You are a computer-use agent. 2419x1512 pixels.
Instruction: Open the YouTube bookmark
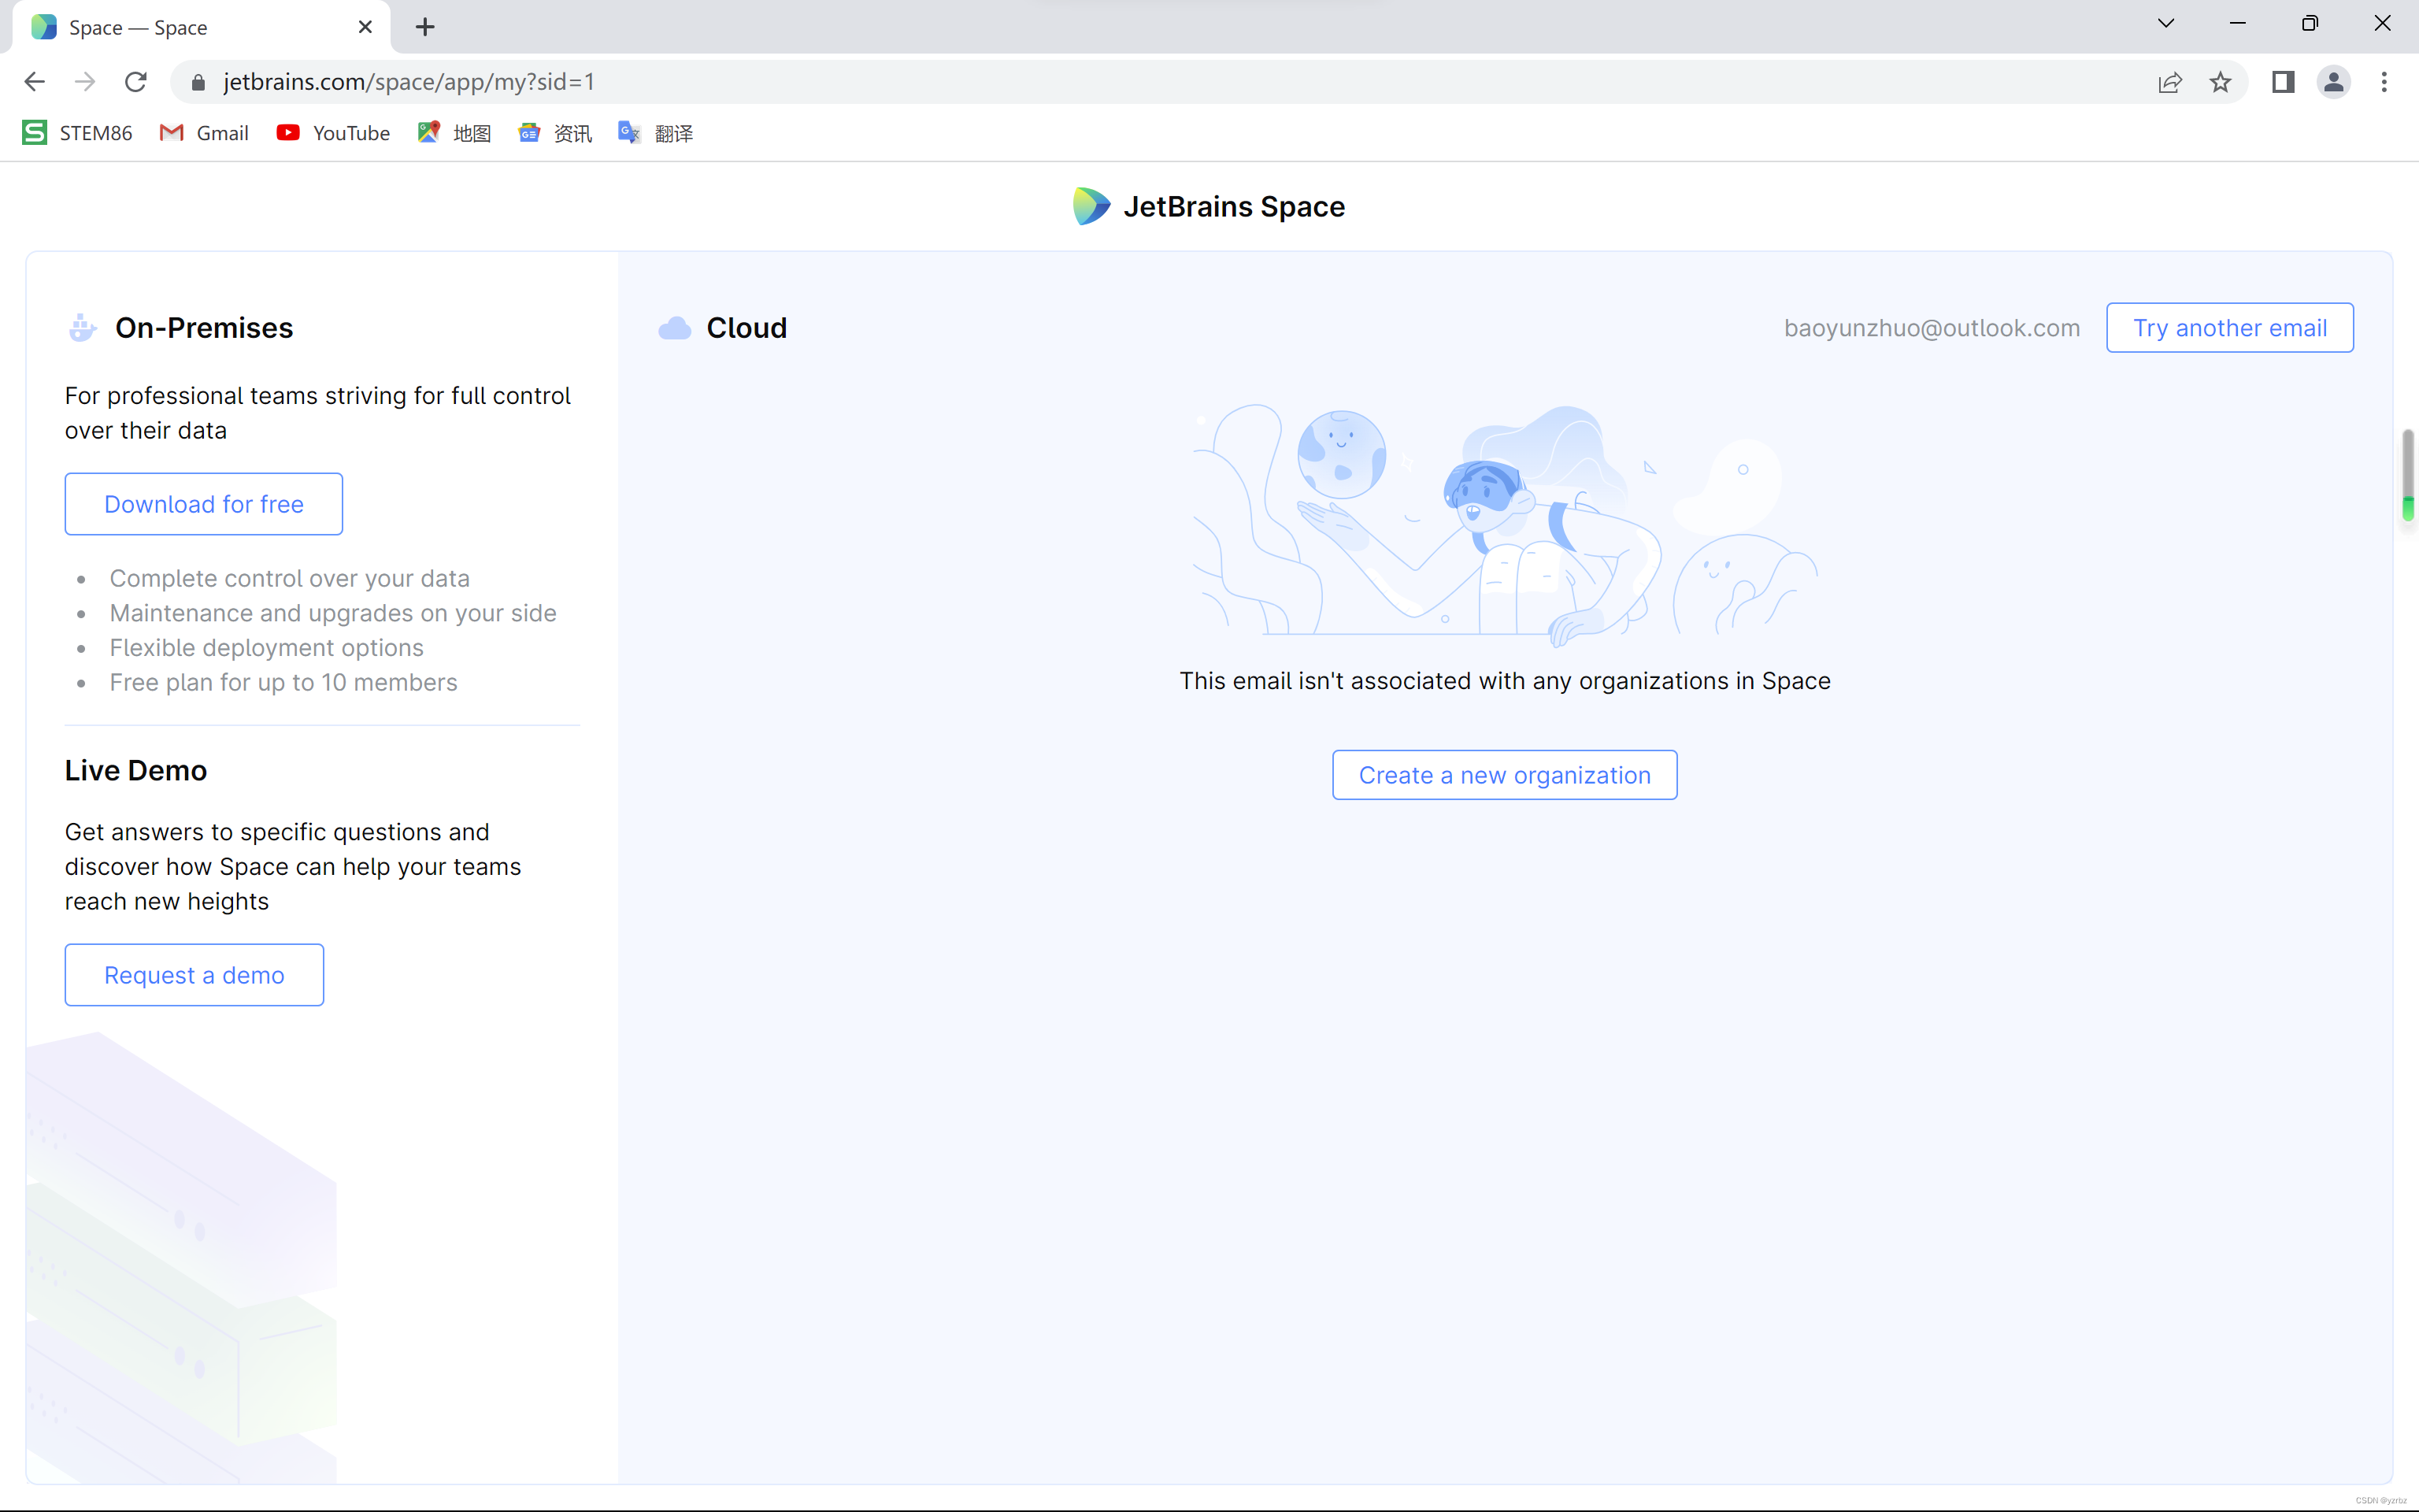coord(333,133)
